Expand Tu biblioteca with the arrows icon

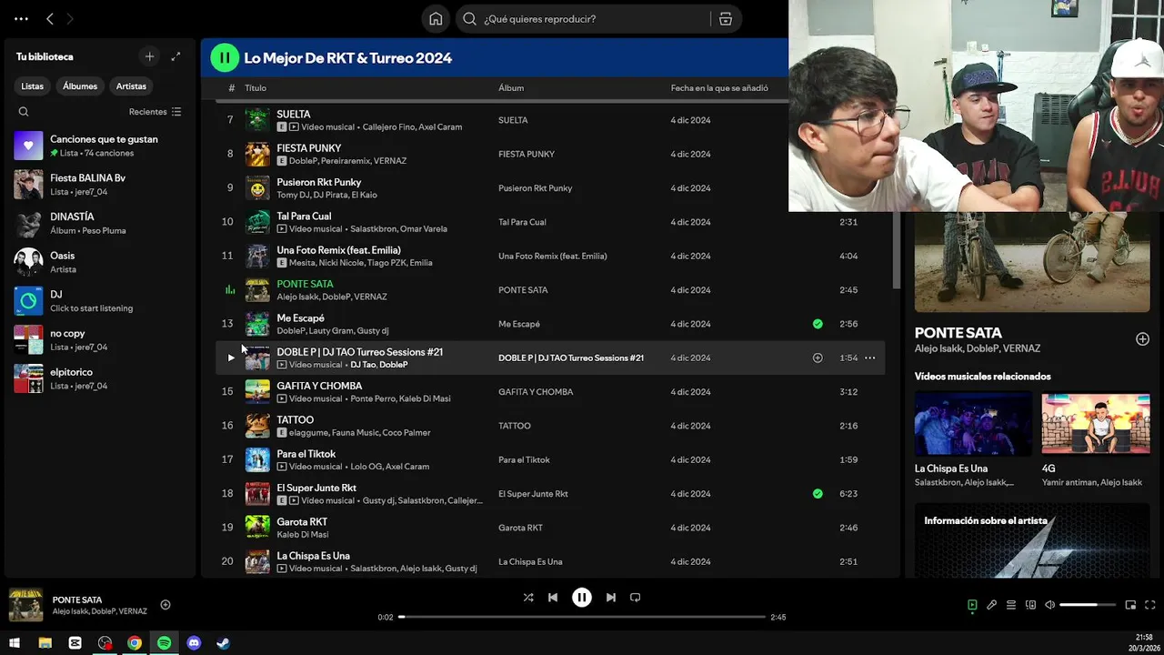[x=176, y=56]
